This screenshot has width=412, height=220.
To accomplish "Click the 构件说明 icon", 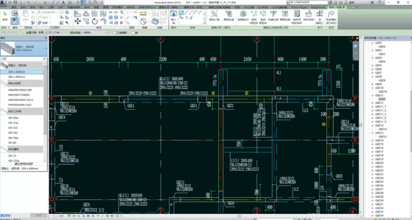I will 308,15.
